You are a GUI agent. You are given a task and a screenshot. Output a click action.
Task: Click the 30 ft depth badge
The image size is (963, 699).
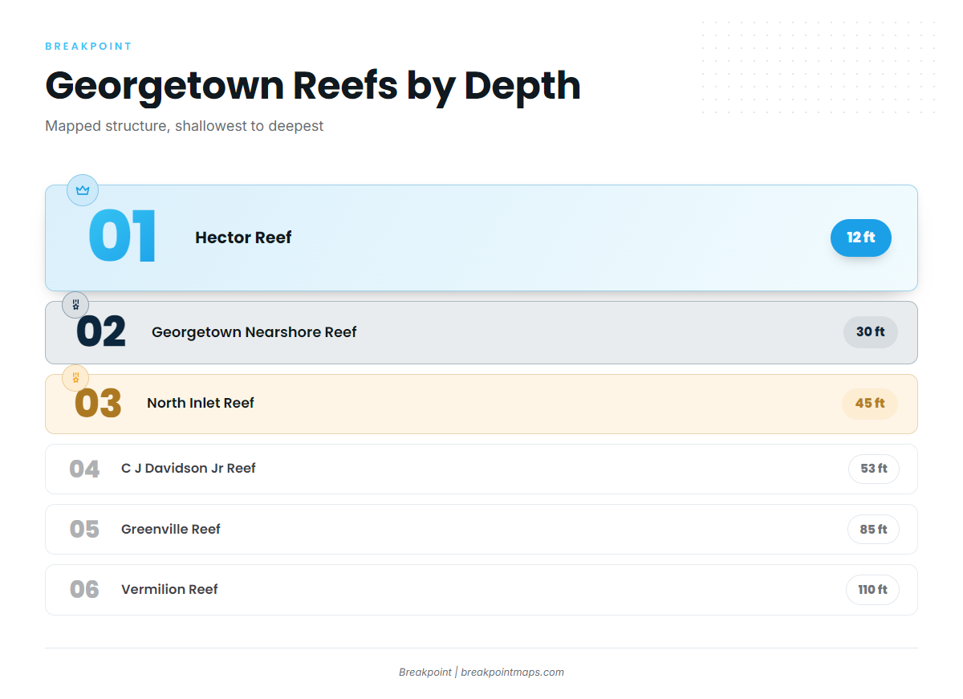tap(871, 332)
